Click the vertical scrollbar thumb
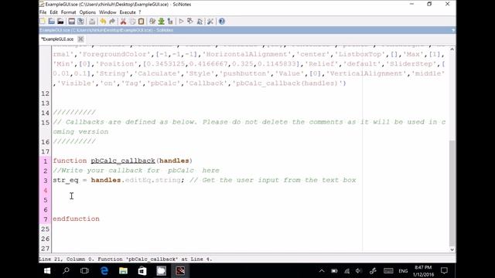Viewport: 495px width, 278px height. tap(452, 193)
